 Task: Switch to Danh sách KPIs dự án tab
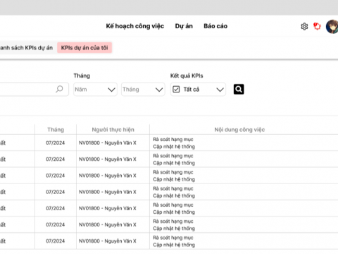[x=26, y=48]
